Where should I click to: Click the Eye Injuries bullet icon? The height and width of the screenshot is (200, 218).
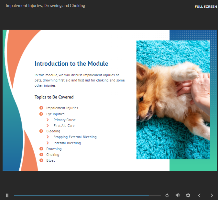pos(41,114)
